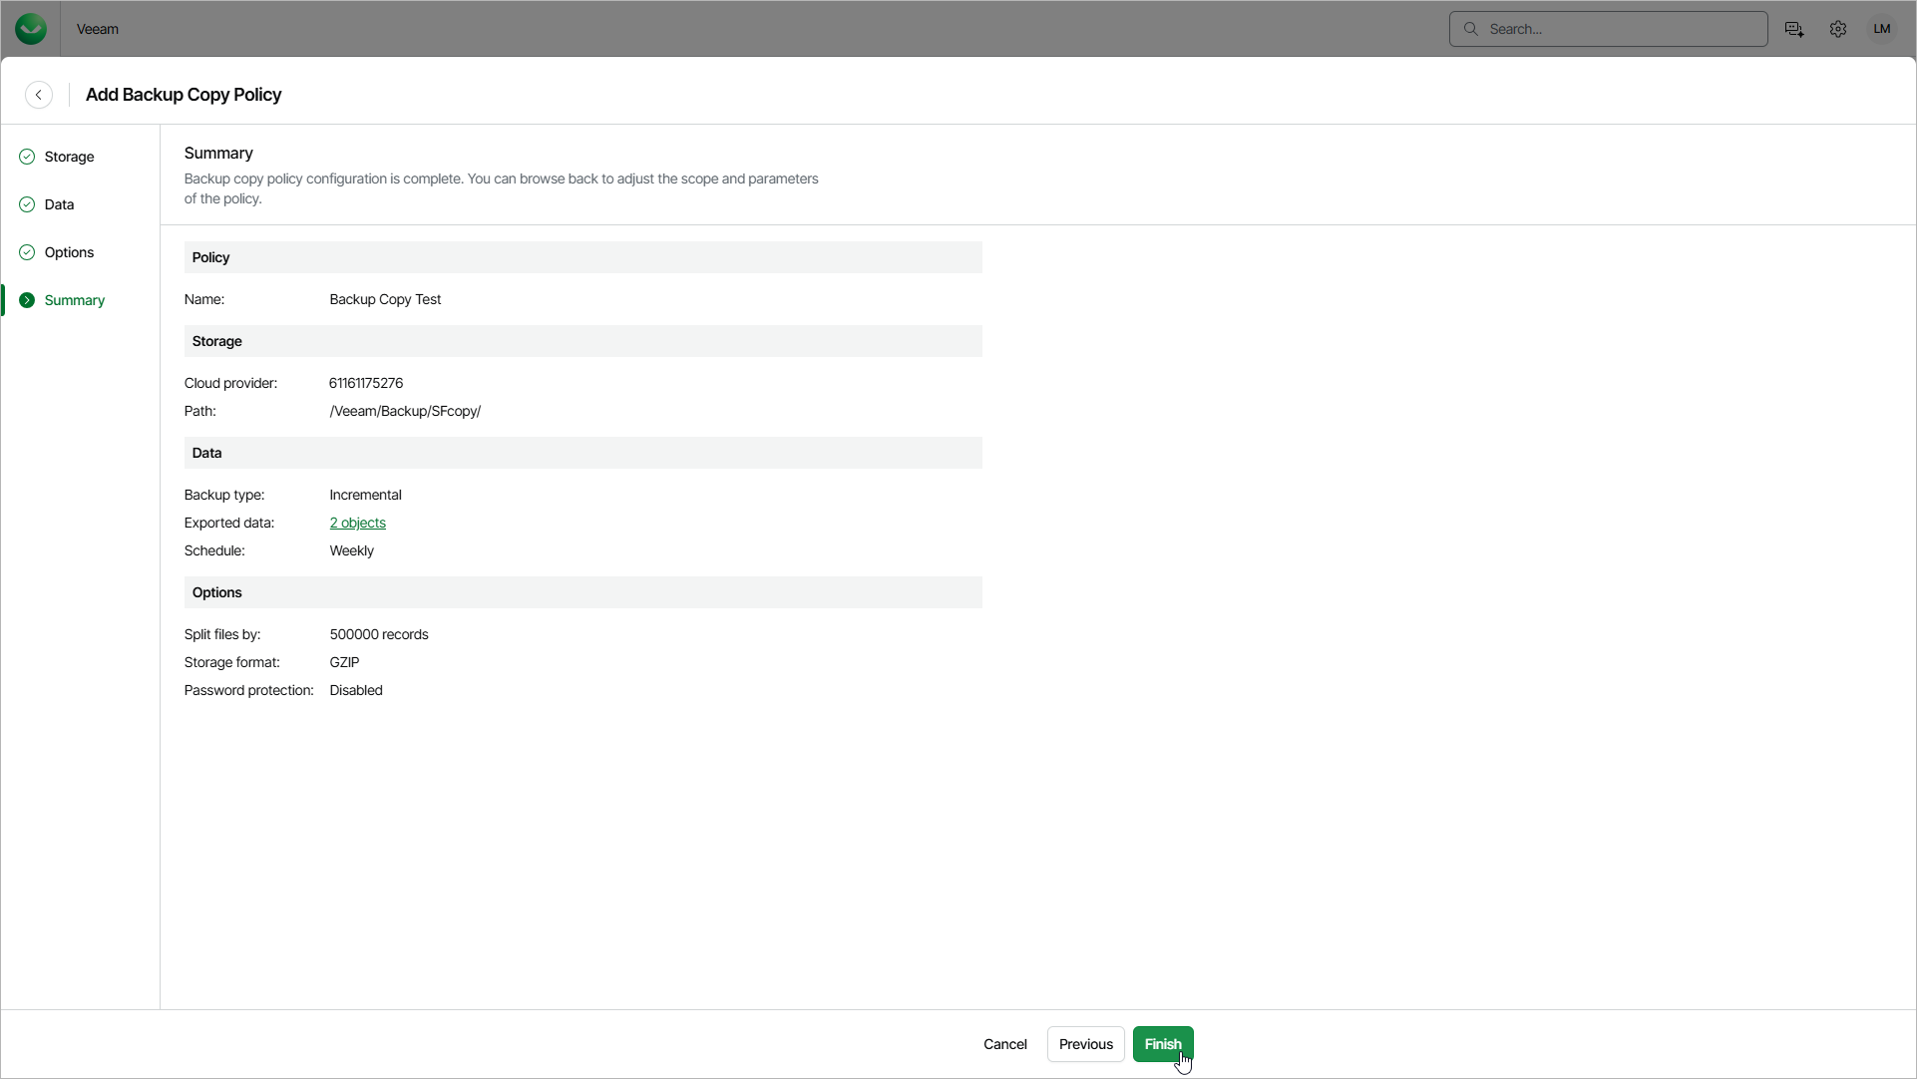Click the Veeam logo icon
Image resolution: width=1917 pixels, height=1079 pixels.
[x=31, y=29]
